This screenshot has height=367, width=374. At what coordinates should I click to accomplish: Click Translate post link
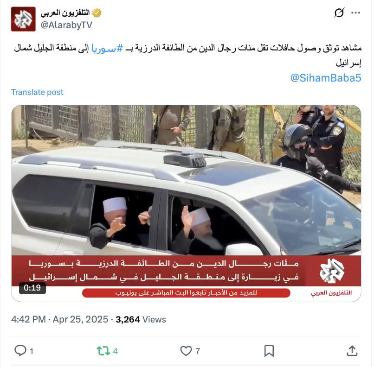(37, 92)
